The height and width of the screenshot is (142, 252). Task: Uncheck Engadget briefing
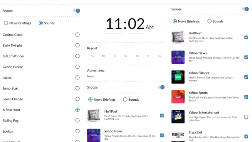click(x=246, y=137)
